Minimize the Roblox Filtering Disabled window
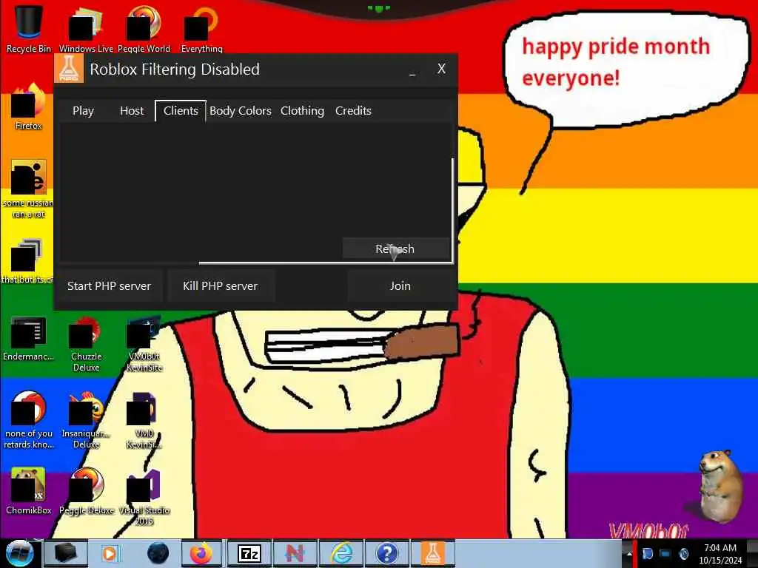The height and width of the screenshot is (568, 758). 412,70
